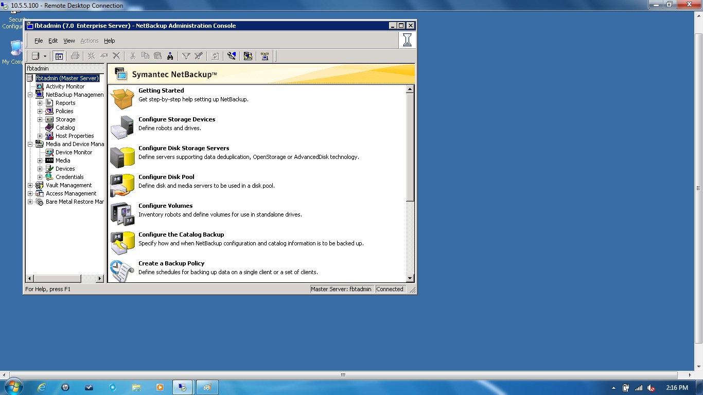This screenshot has width=703, height=395.
Task: Open Configure Disk Storage Servers link
Action: [x=184, y=148]
